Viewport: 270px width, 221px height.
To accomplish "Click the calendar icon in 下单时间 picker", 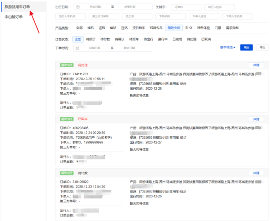I will click(x=78, y=48).
